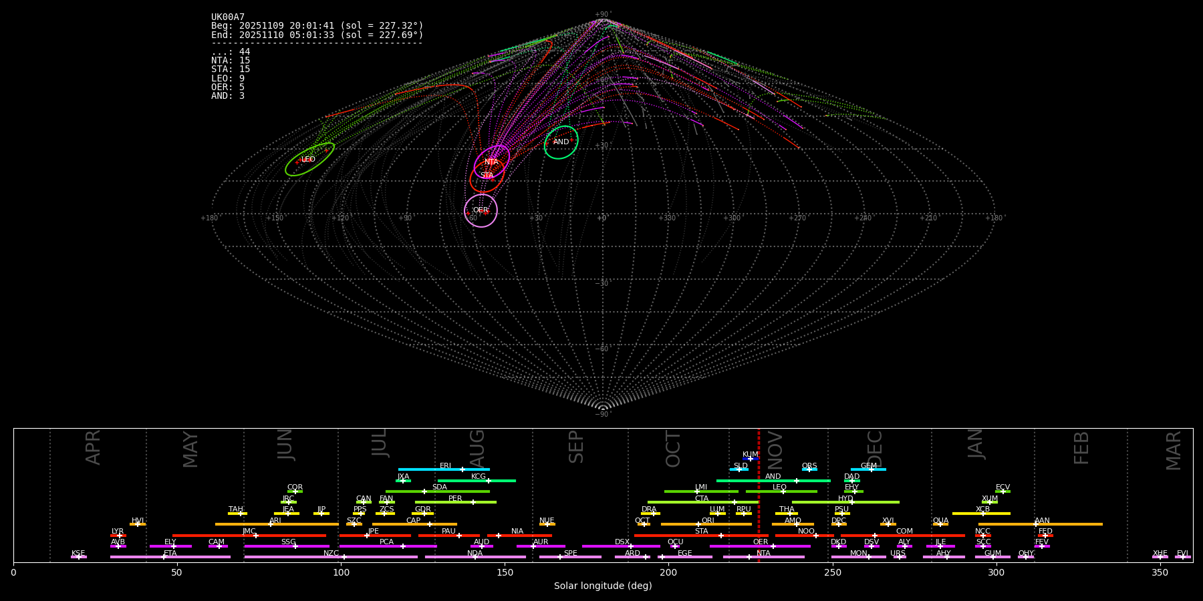
Task: Click the green LEO radiant ellipse
Action: [x=309, y=160]
